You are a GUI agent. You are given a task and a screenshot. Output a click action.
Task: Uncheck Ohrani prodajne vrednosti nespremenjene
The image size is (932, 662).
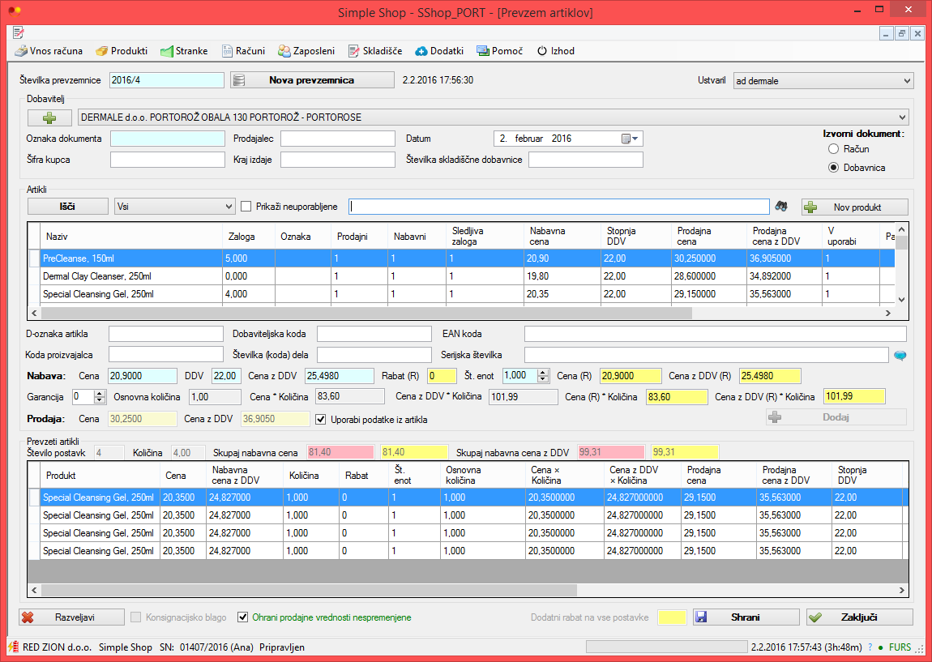coord(242,617)
